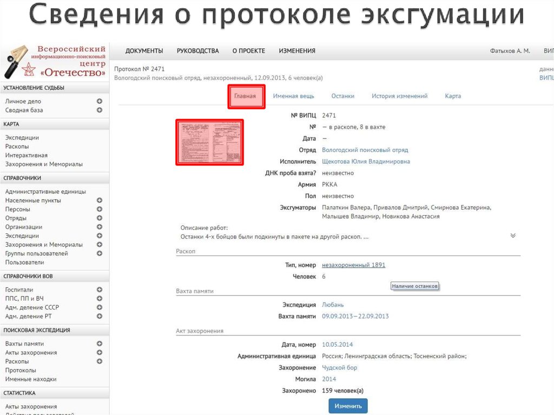
Task: Open the История изменений tab
Action: tap(399, 95)
